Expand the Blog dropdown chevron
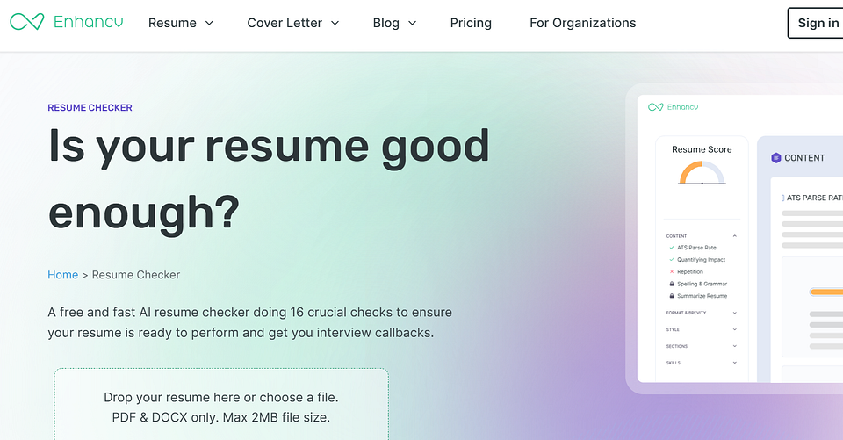This screenshot has width=843, height=440. coord(413,23)
